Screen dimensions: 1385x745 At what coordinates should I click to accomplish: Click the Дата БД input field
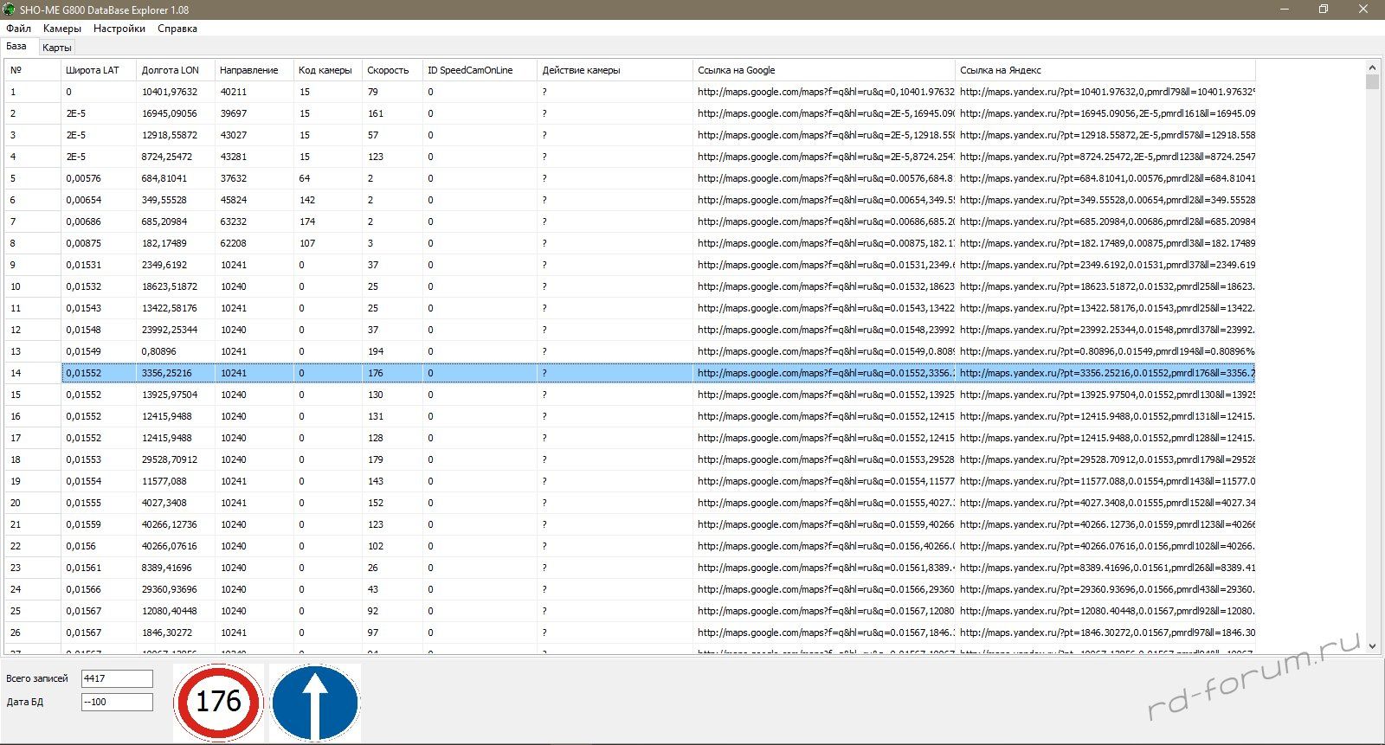pyautogui.click(x=117, y=702)
